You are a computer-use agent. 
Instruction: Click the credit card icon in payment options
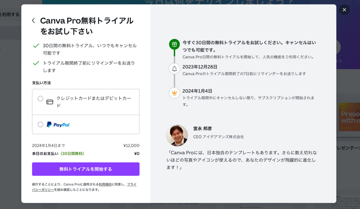pyautogui.click(x=50, y=102)
